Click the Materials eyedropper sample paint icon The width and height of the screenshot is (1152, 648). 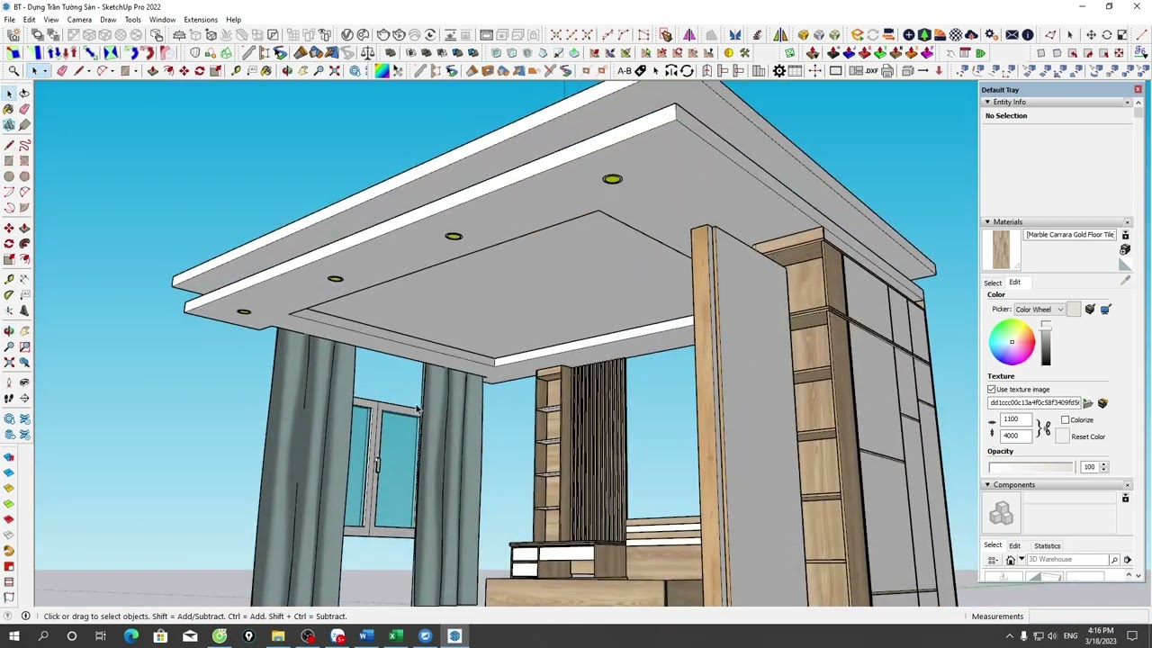coord(1125,281)
